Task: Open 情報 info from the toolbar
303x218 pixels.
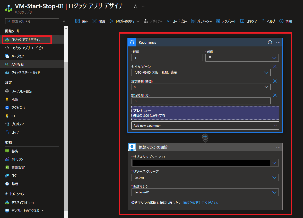Action: [x=286, y=21]
